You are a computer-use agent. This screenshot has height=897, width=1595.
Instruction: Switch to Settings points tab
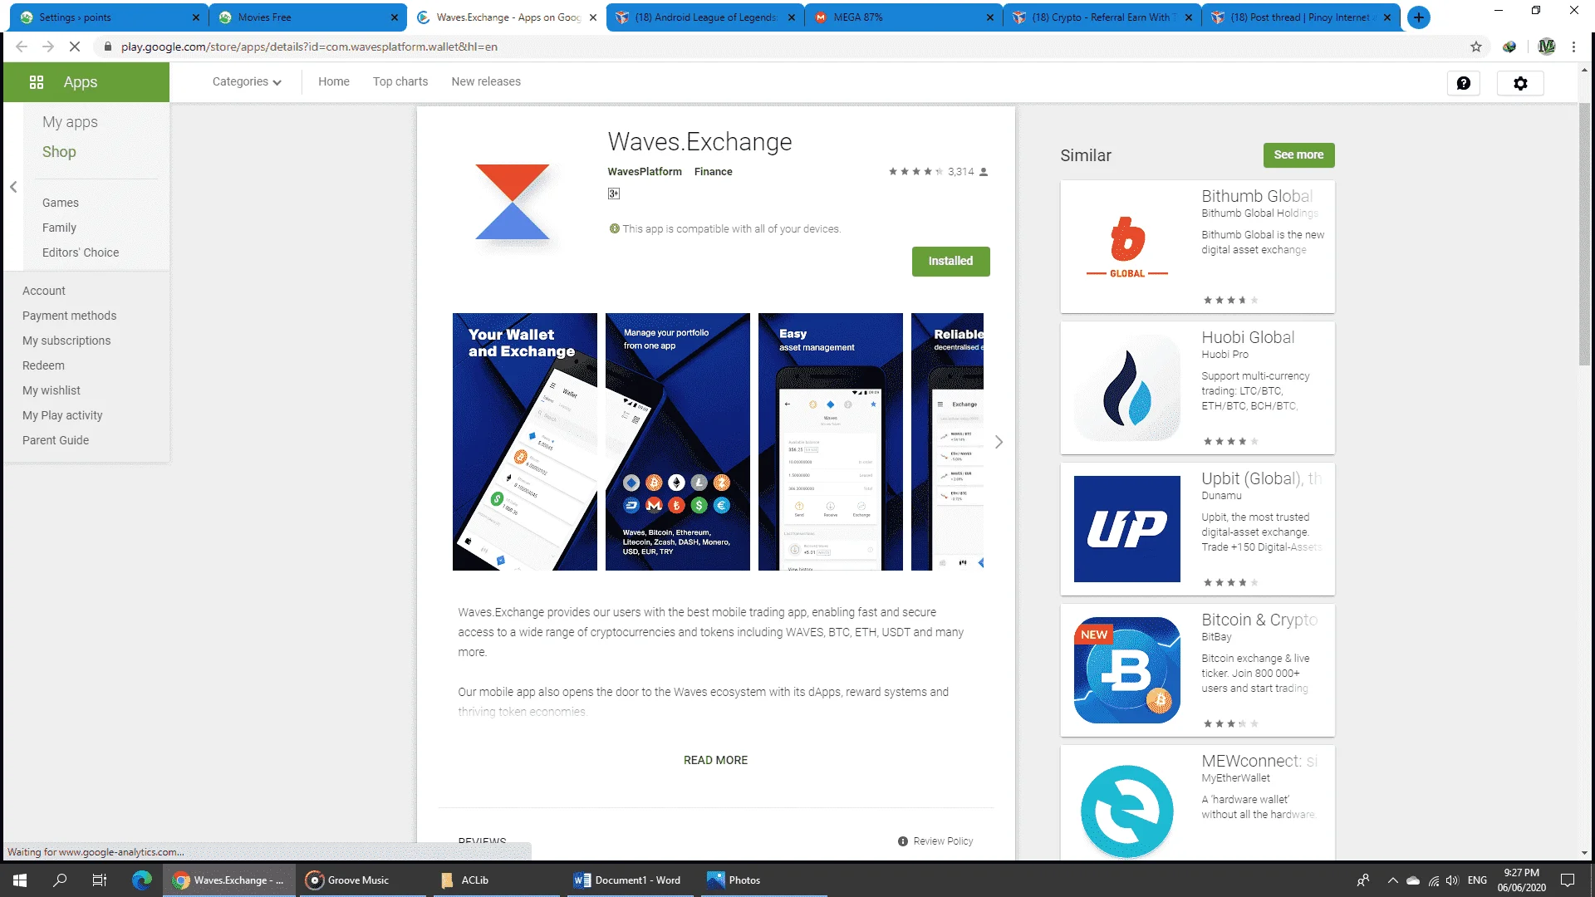[x=108, y=17]
